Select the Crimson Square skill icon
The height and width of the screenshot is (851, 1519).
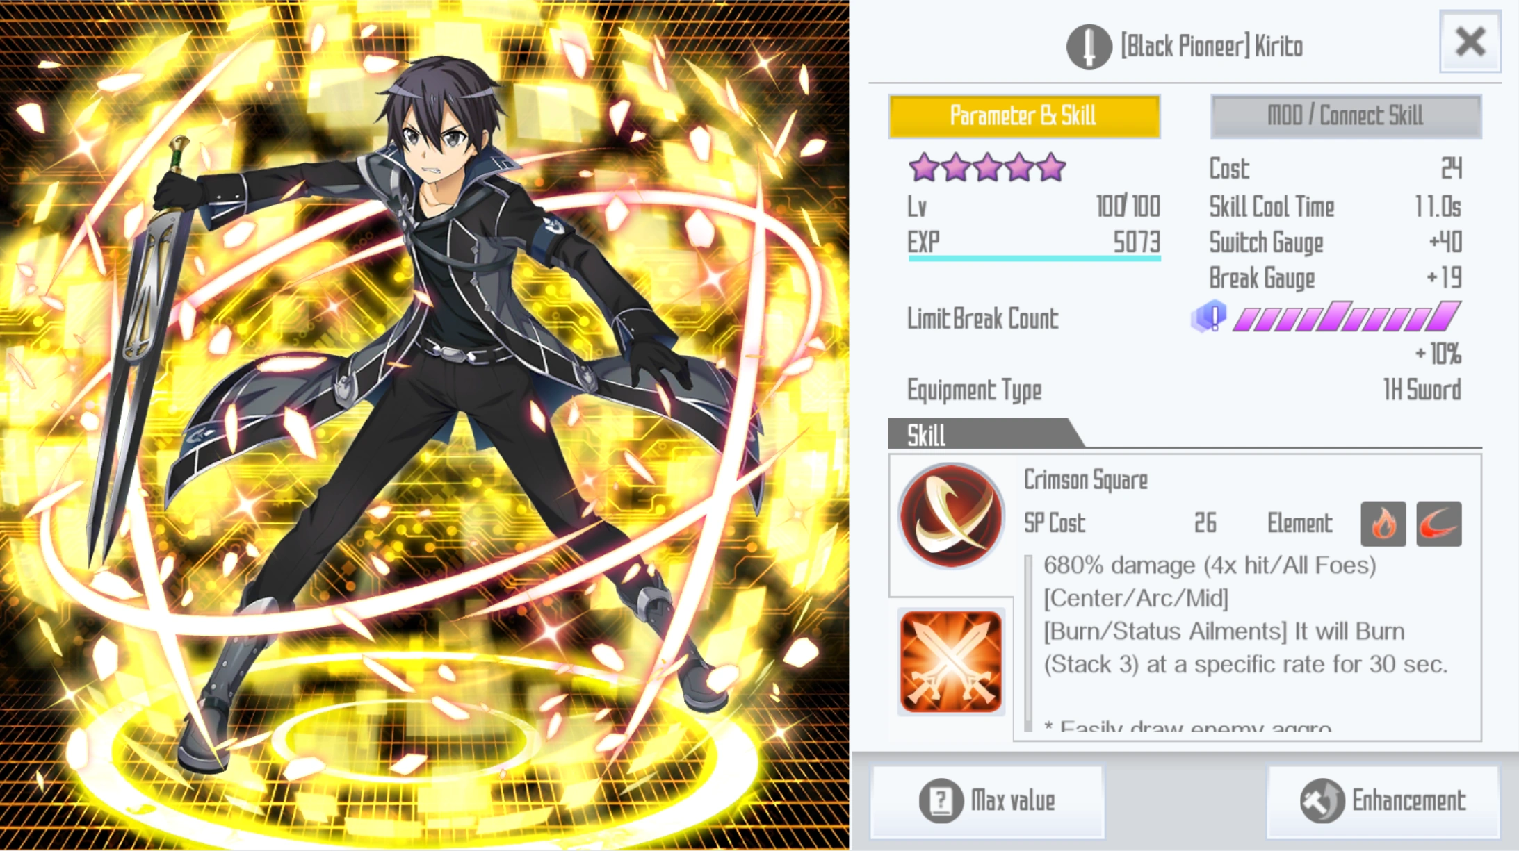point(951,515)
